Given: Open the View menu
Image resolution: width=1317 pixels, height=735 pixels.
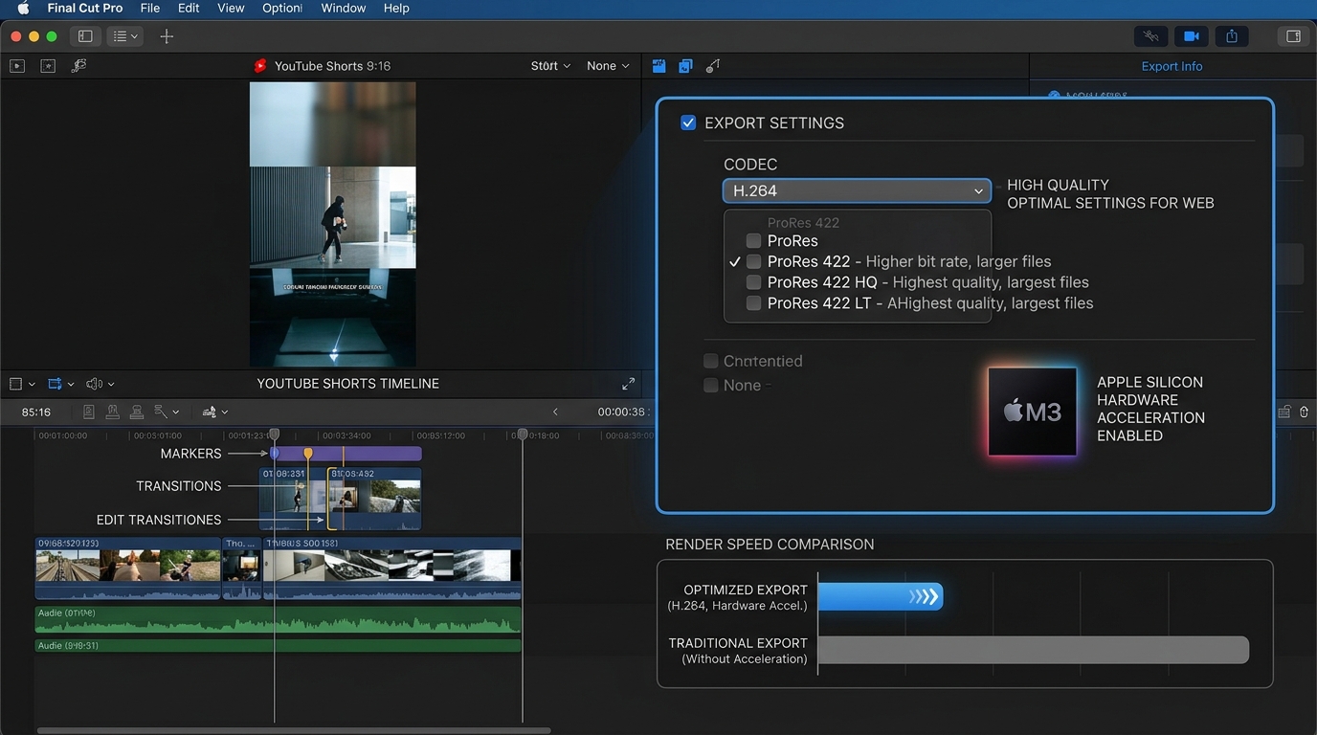Looking at the screenshot, I should [x=231, y=9].
